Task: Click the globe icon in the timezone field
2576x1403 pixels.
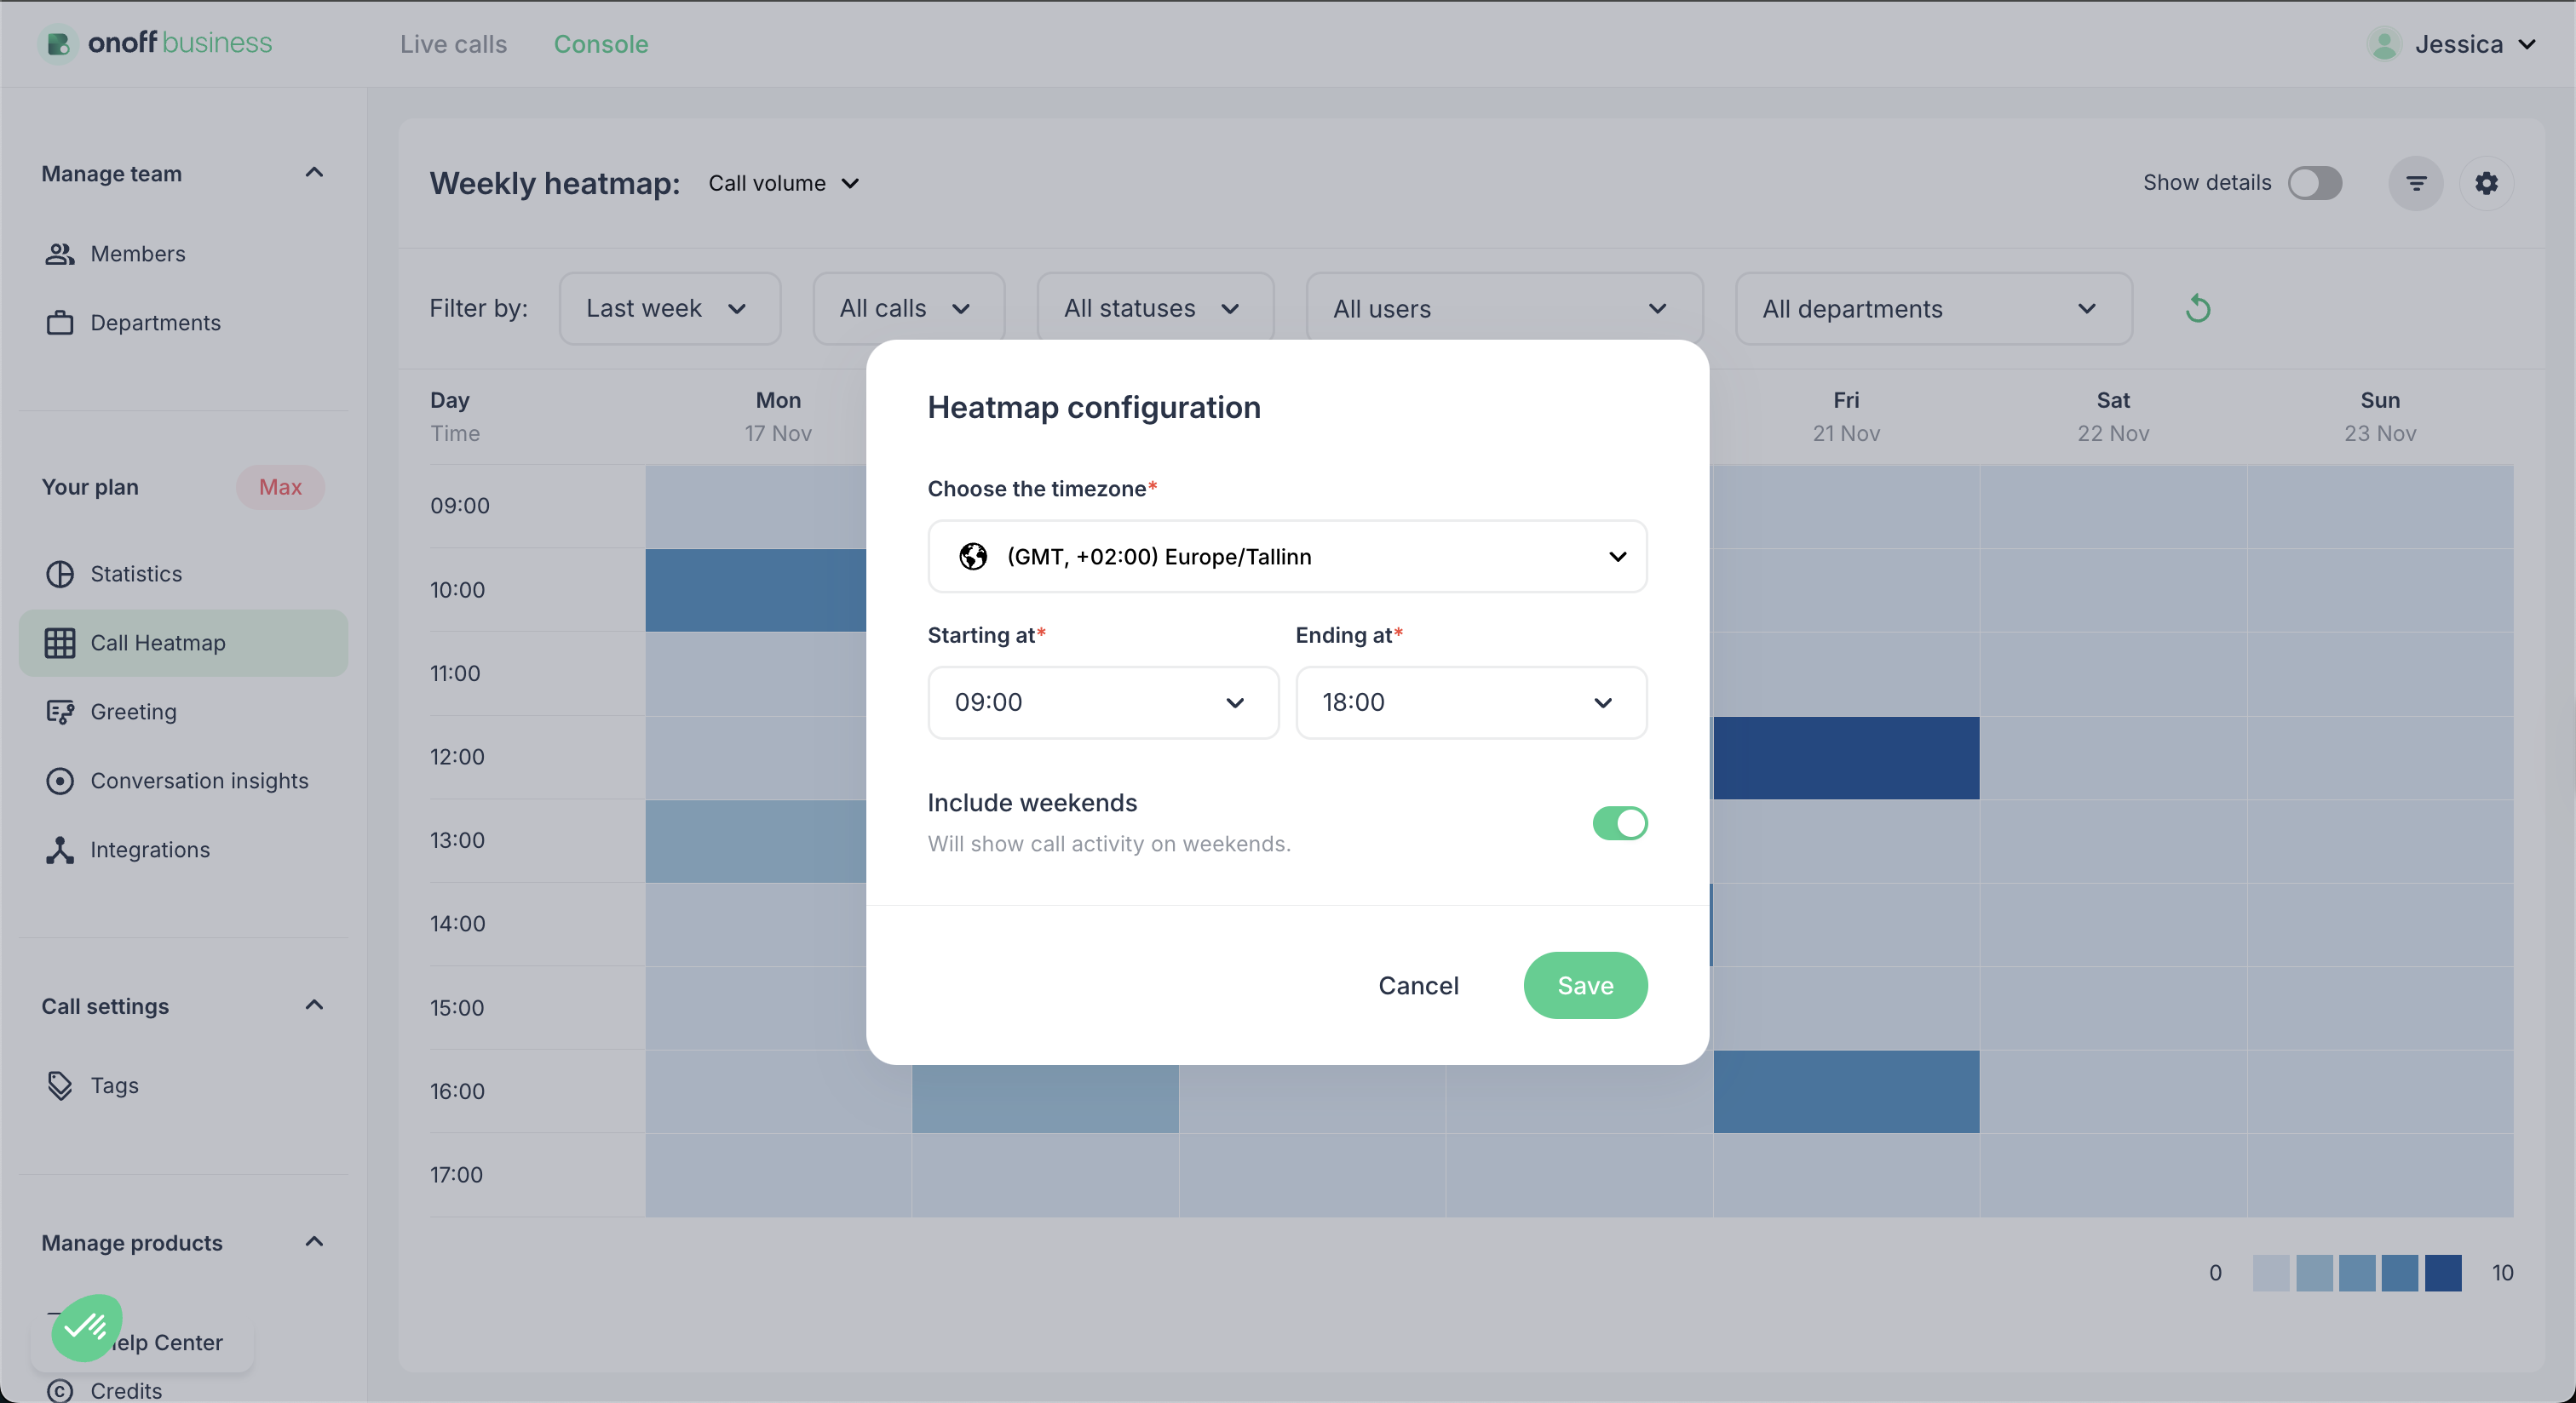Action: click(973, 557)
